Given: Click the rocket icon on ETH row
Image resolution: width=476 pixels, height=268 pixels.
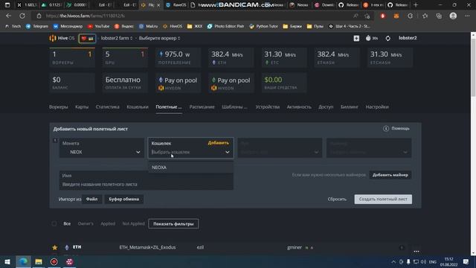Looking at the screenshot, I should coord(402,248).
